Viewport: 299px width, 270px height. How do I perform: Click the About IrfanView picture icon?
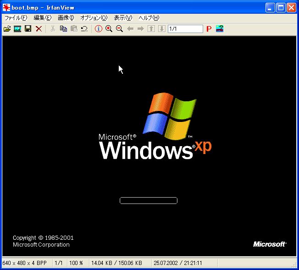pos(220,29)
